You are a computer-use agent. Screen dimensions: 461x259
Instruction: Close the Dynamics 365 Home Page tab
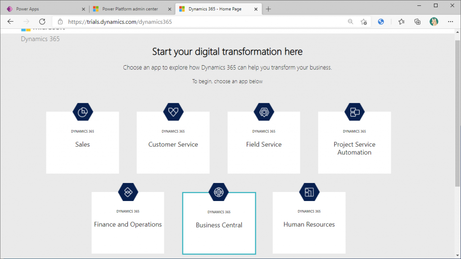[256, 9]
